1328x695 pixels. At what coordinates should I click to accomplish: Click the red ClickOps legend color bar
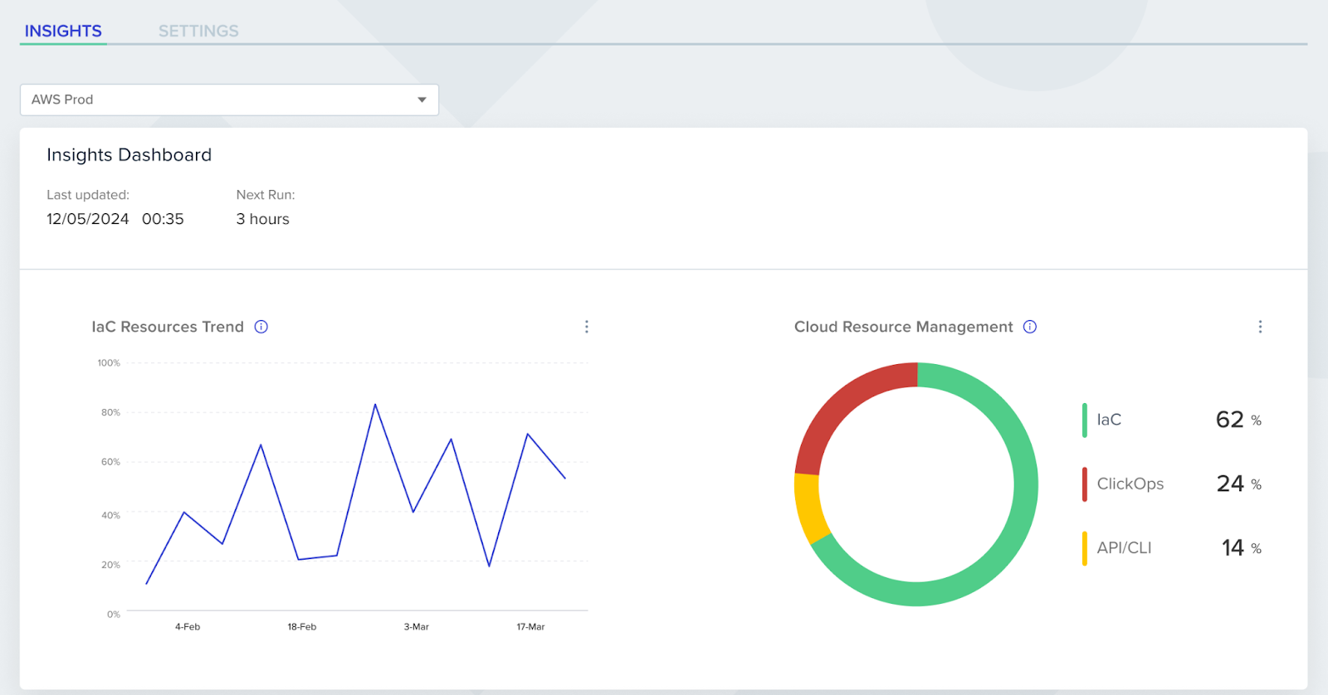coord(1084,484)
